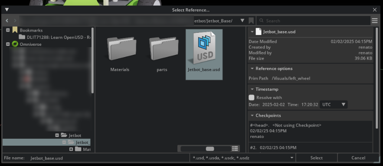Click the Cancel button
The height and width of the screenshot is (166, 383).
pyautogui.click(x=358, y=158)
